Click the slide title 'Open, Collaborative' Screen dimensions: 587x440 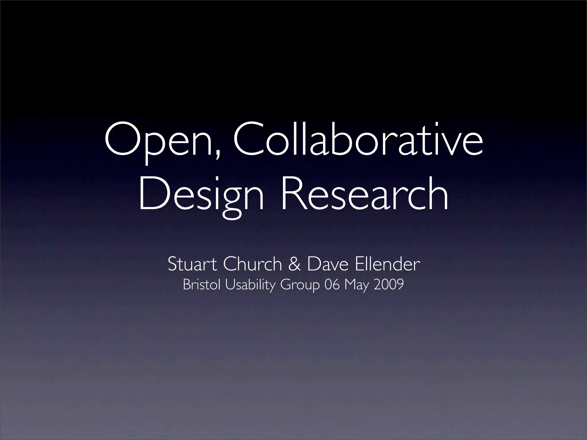[293, 144]
